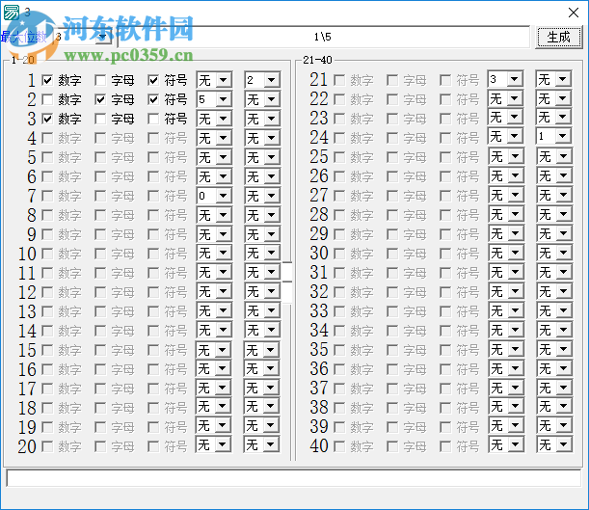Toggle 数字 checkbox in row 27
This screenshot has width=589, height=510.
[339, 196]
